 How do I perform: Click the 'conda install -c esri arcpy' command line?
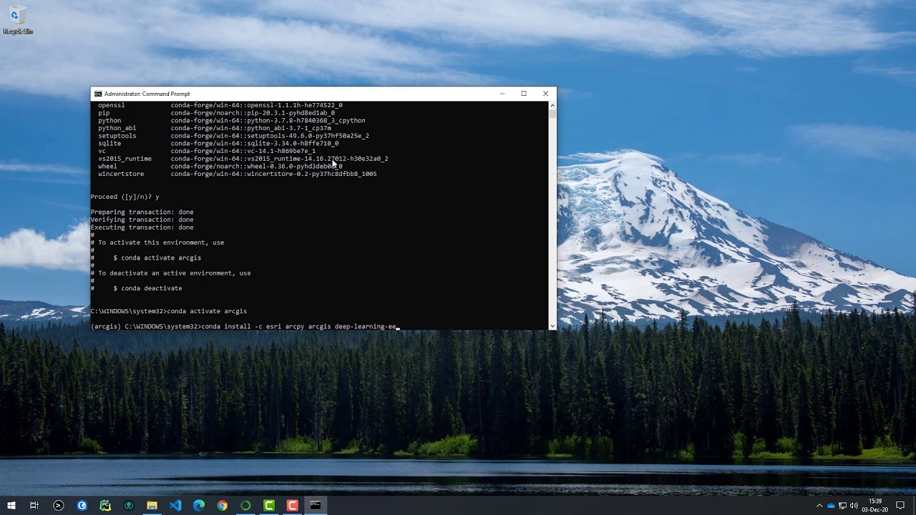tap(243, 327)
